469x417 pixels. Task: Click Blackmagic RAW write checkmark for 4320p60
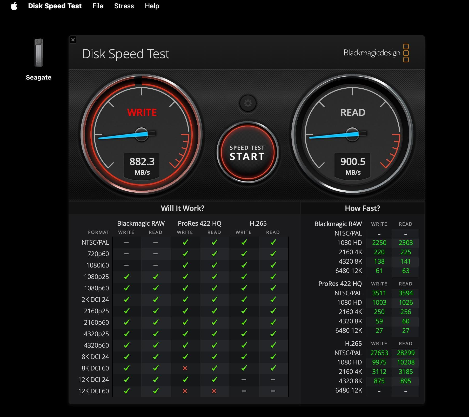click(x=126, y=345)
